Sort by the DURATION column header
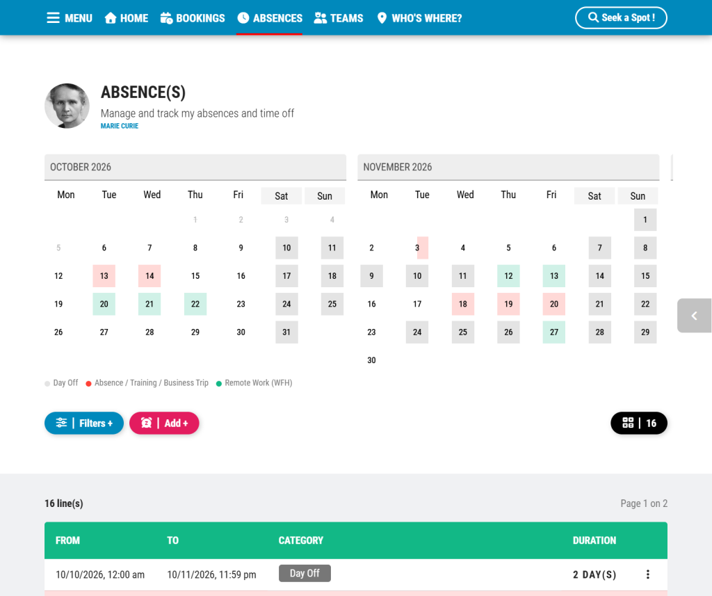Image resolution: width=712 pixels, height=596 pixels. (594, 540)
